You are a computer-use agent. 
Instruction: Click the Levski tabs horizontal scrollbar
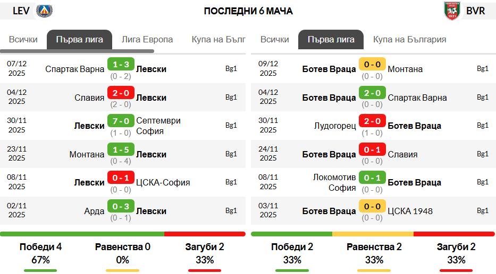coord(77,51)
